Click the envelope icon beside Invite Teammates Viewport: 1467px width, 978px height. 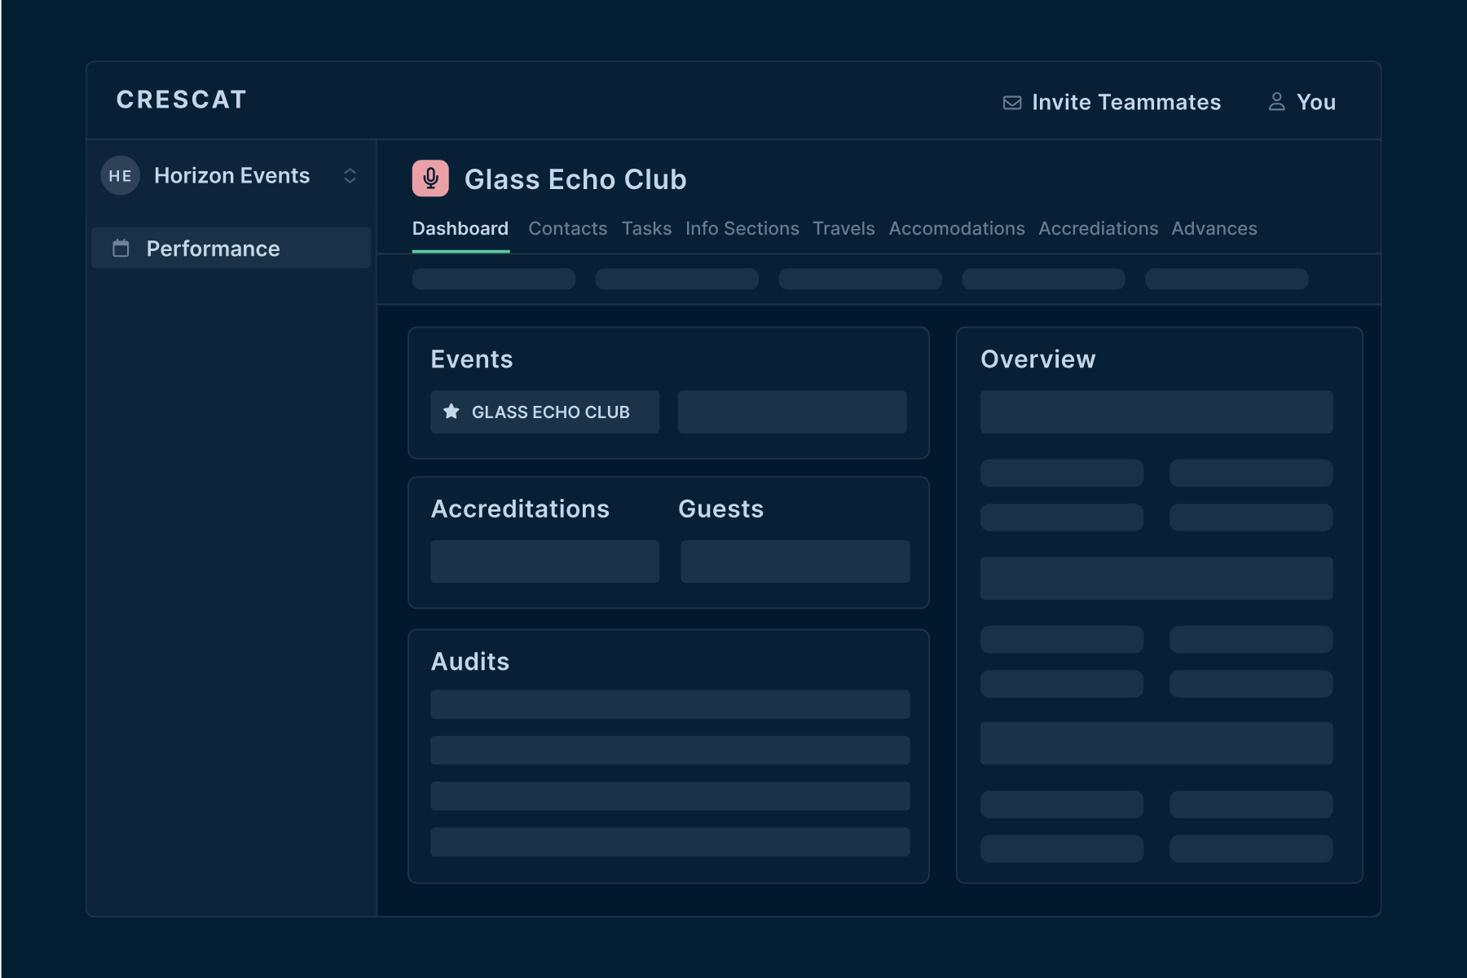click(x=1012, y=103)
